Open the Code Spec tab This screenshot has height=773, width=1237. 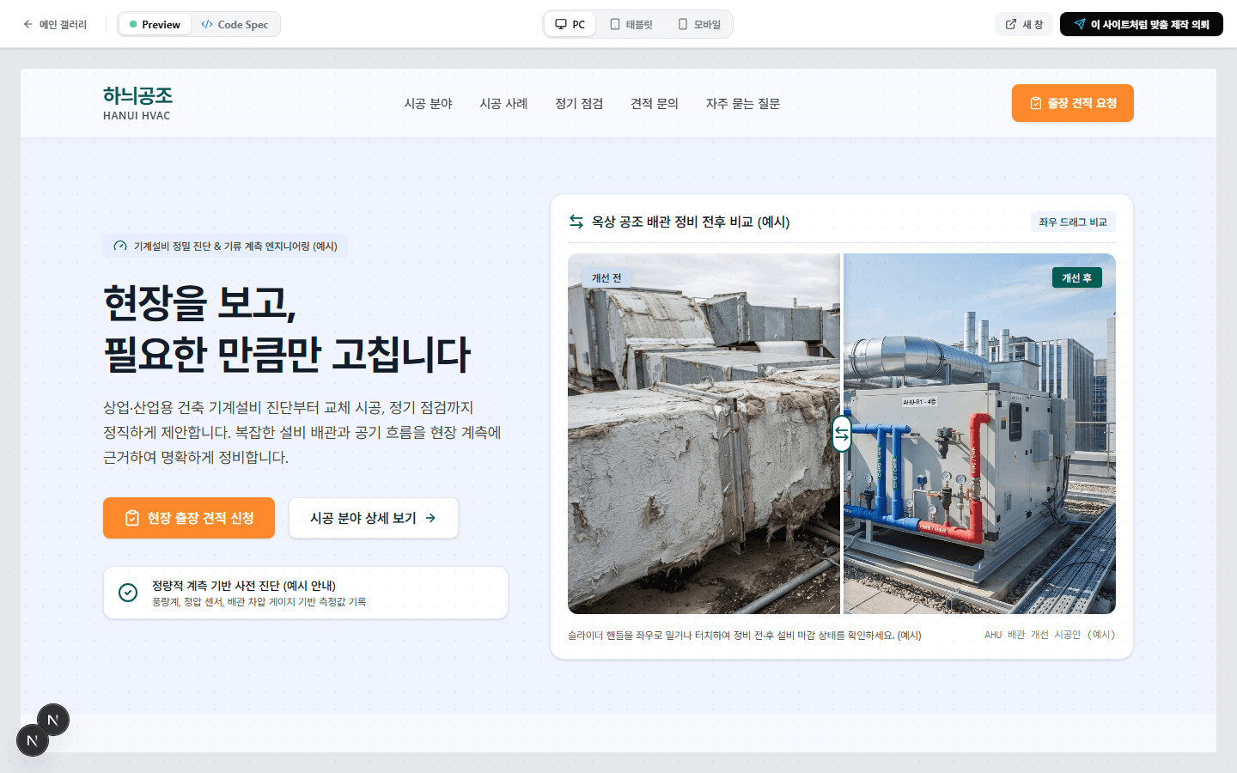coord(235,24)
